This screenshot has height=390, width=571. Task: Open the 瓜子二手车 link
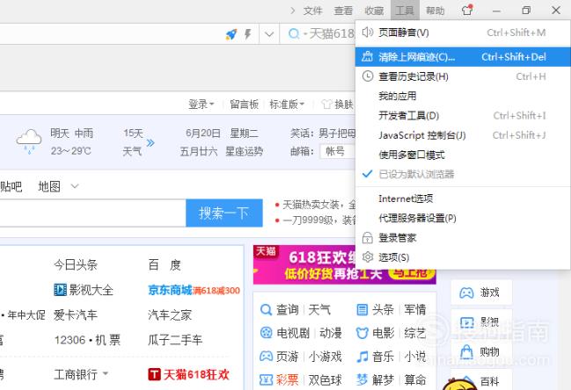[175, 340]
